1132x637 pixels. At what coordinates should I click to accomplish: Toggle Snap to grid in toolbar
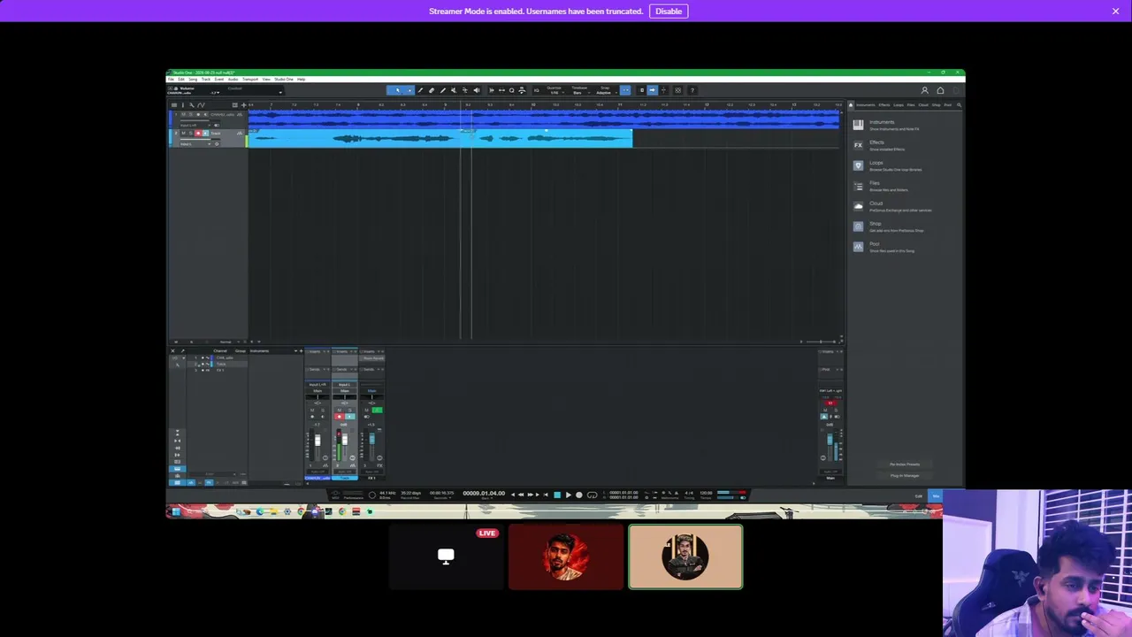click(x=624, y=90)
